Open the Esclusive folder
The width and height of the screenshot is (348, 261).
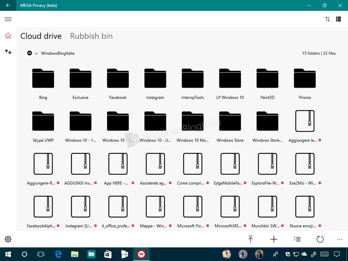coord(80,84)
